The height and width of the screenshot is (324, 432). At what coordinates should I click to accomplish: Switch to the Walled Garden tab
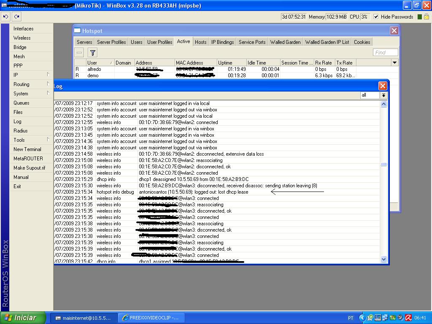click(x=286, y=42)
